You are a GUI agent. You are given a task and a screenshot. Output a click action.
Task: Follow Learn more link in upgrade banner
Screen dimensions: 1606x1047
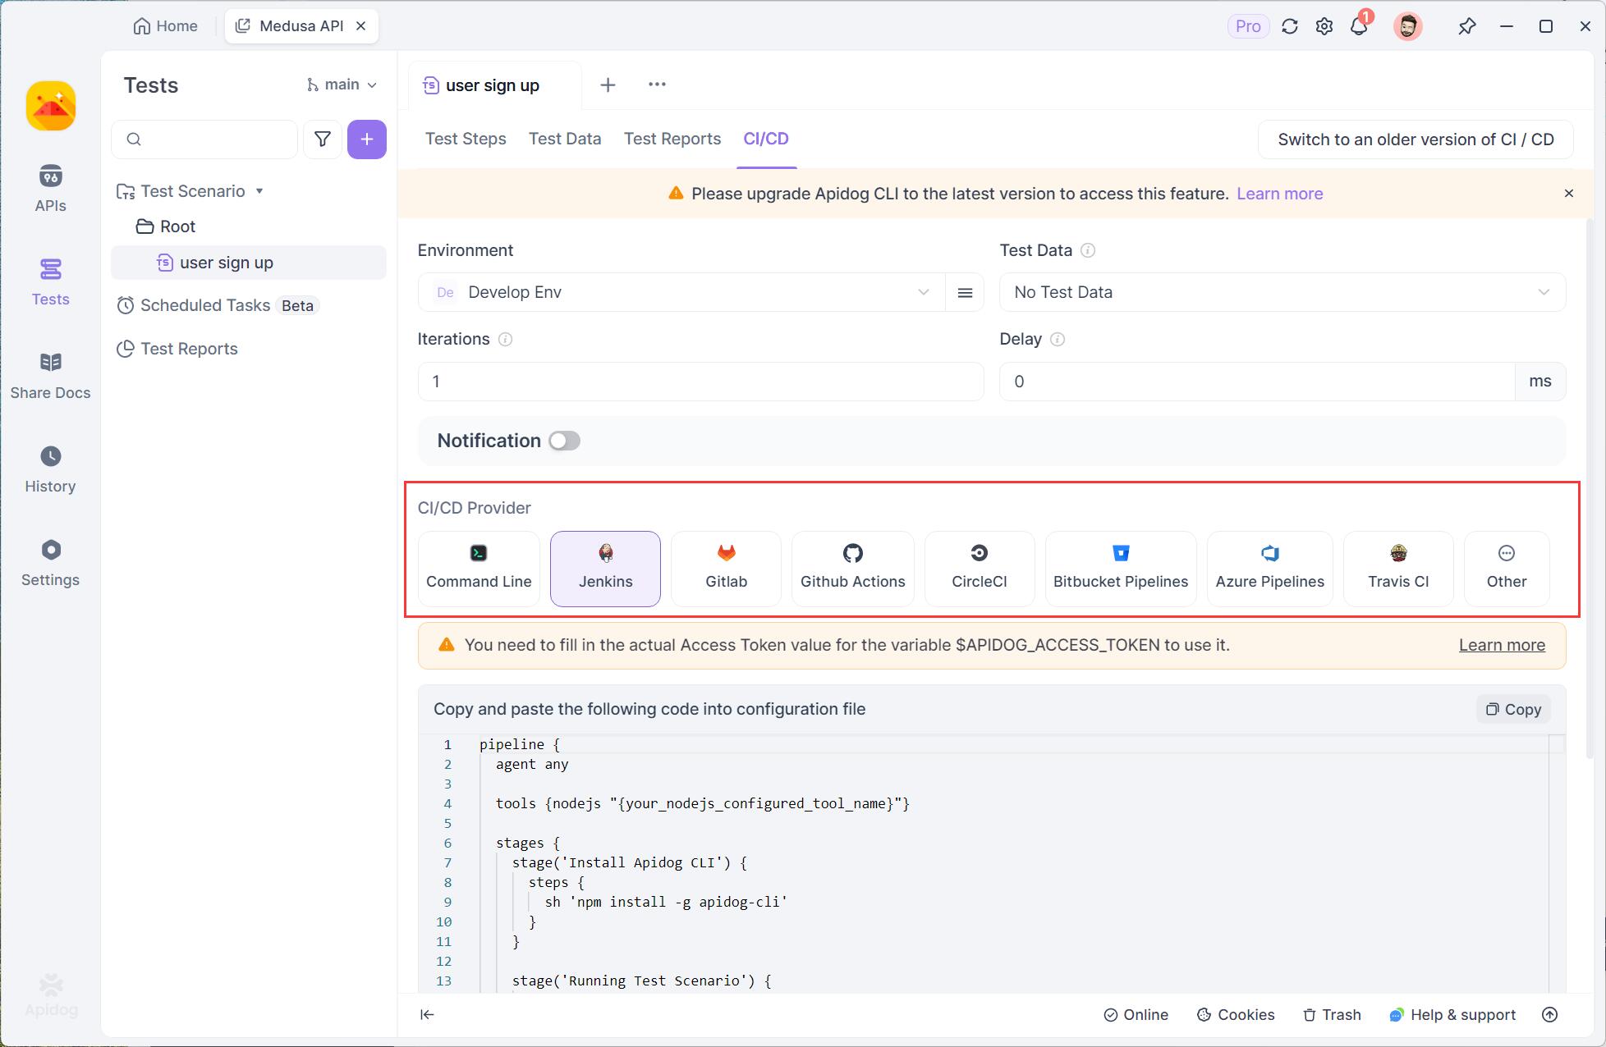click(x=1279, y=194)
